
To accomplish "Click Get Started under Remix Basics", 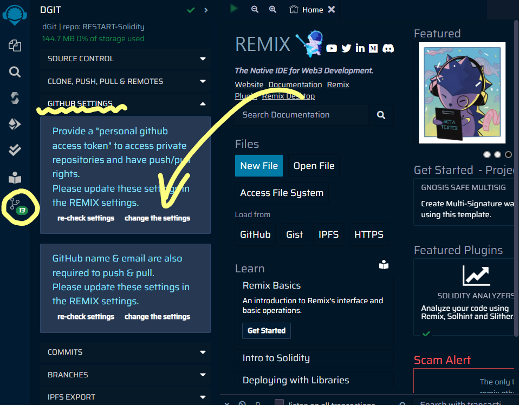I will click(x=267, y=330).
